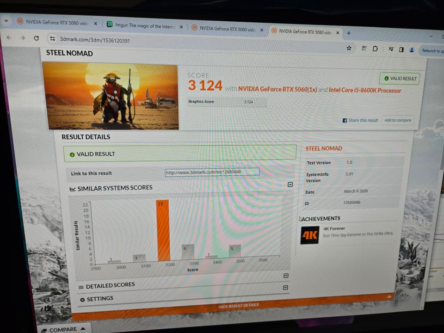Screen dimensions: 444x333
Task: Click the 4K Forever achievement title
Action: click(334, 228)
